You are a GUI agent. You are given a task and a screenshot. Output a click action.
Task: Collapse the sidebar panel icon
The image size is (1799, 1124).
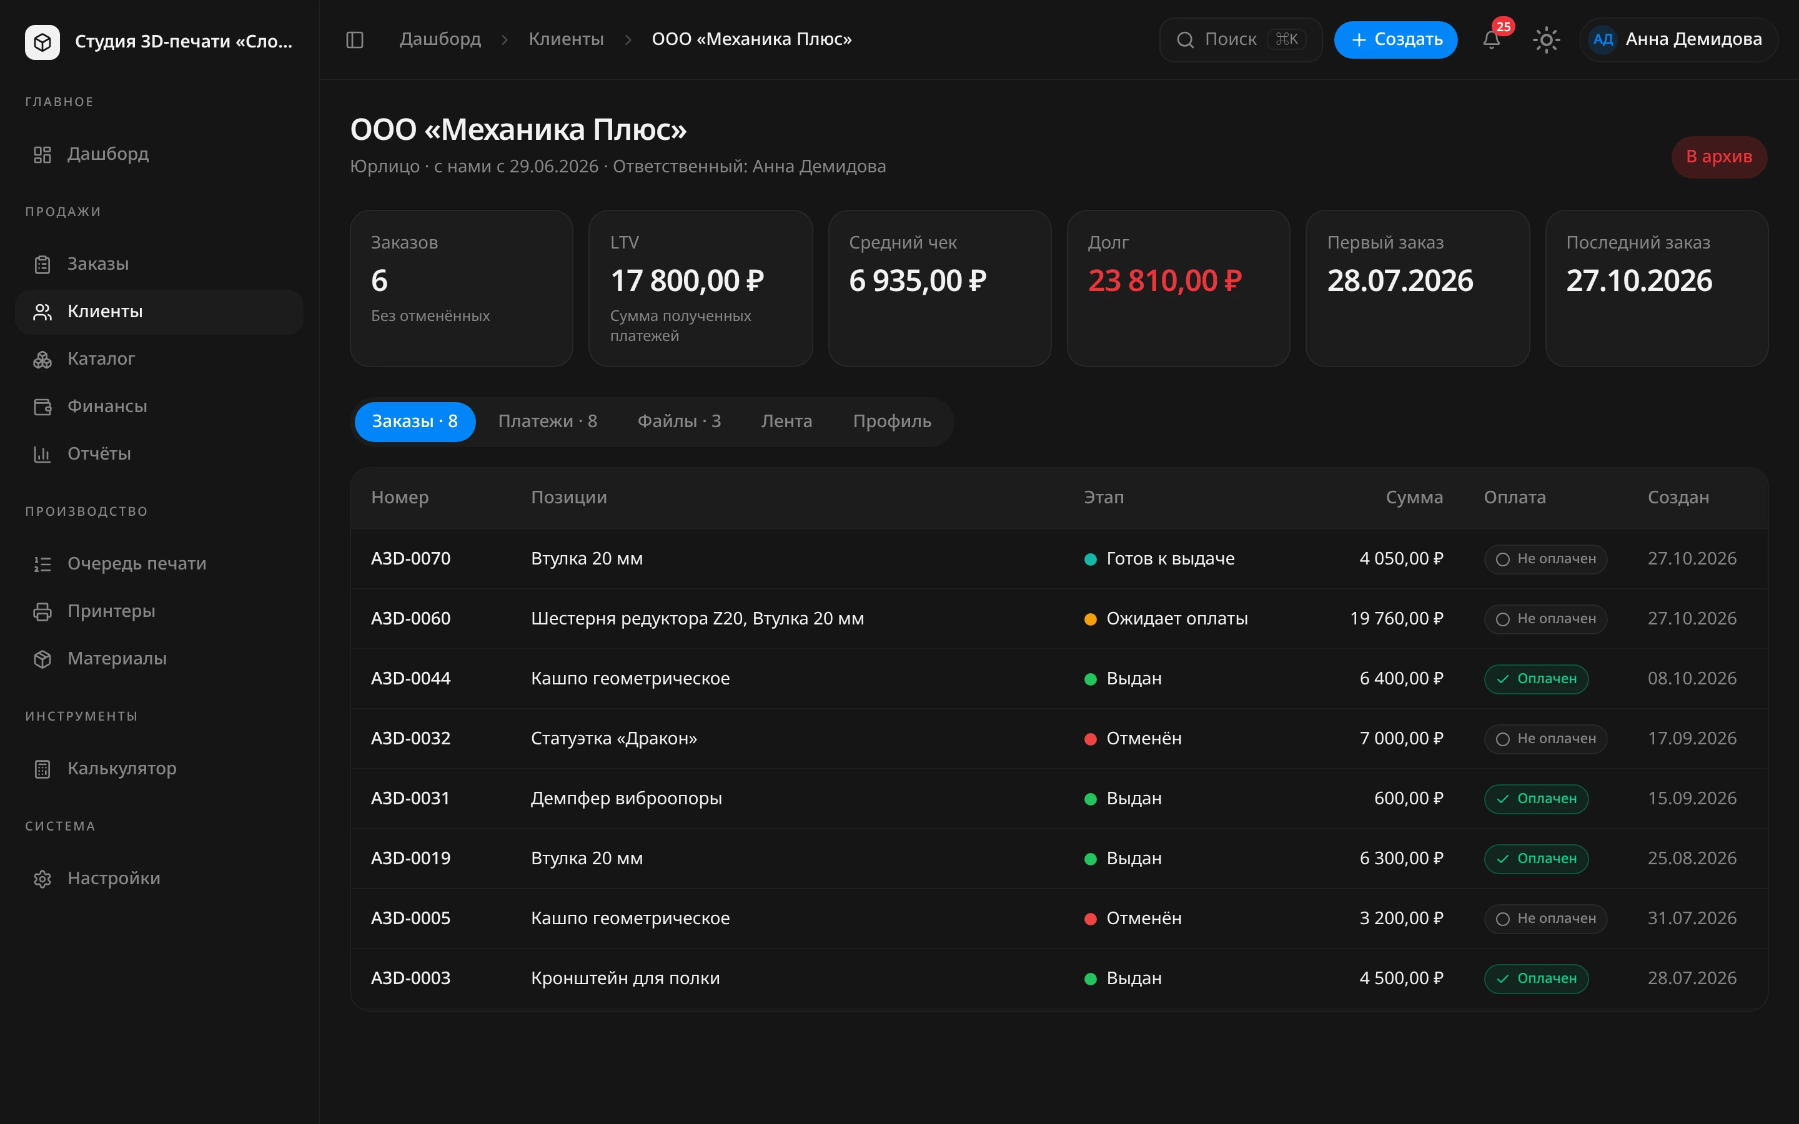coord(355,39)
